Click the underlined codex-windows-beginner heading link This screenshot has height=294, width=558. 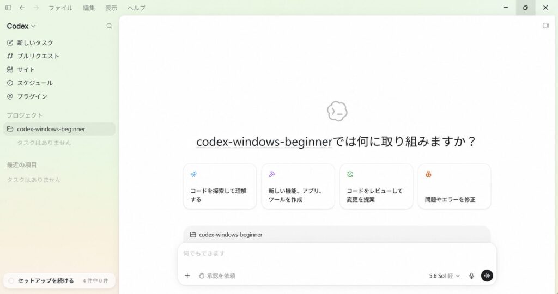[264, 142]
